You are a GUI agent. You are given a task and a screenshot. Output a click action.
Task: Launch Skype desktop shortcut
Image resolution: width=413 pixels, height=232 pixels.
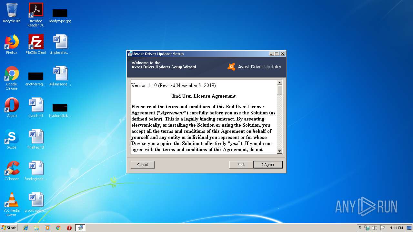coord(12,139)
